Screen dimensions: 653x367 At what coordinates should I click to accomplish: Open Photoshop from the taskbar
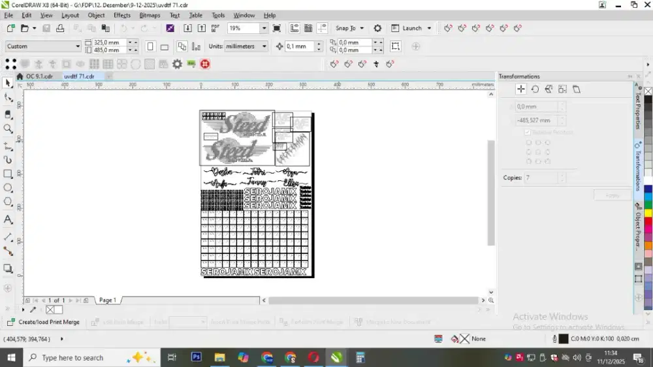(x=196, y=357)
